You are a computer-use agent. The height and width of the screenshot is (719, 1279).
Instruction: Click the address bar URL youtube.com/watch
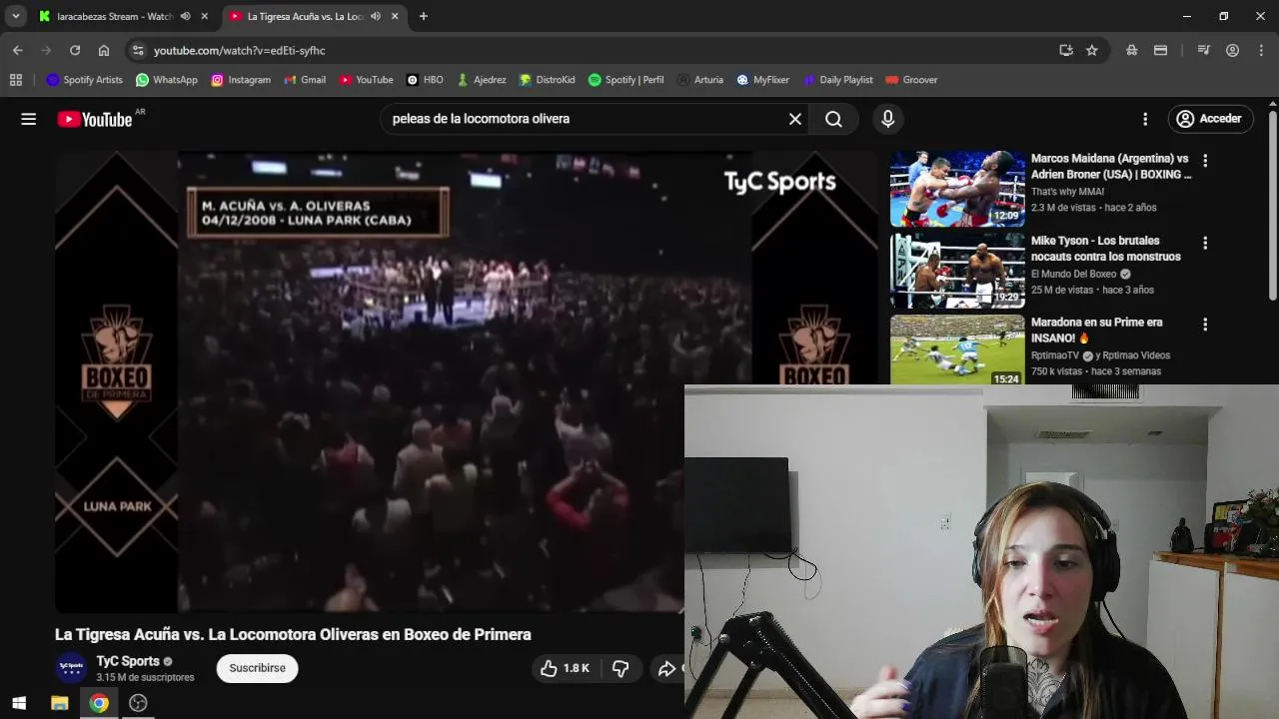tap(240, 51)
